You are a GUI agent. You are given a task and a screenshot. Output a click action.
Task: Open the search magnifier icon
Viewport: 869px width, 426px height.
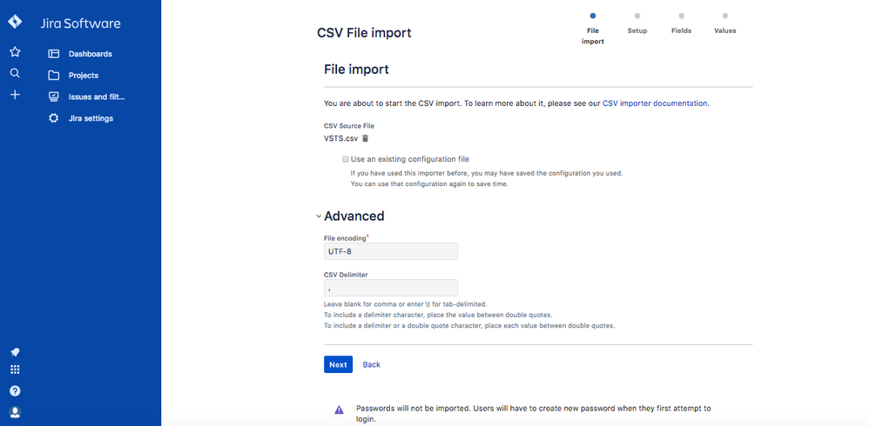coord(15,73)
